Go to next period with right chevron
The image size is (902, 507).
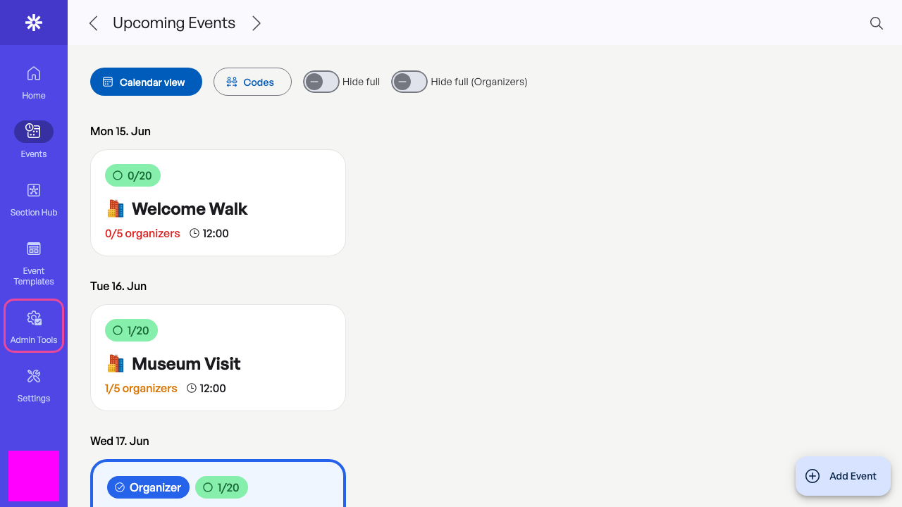[x=257, y=23]
